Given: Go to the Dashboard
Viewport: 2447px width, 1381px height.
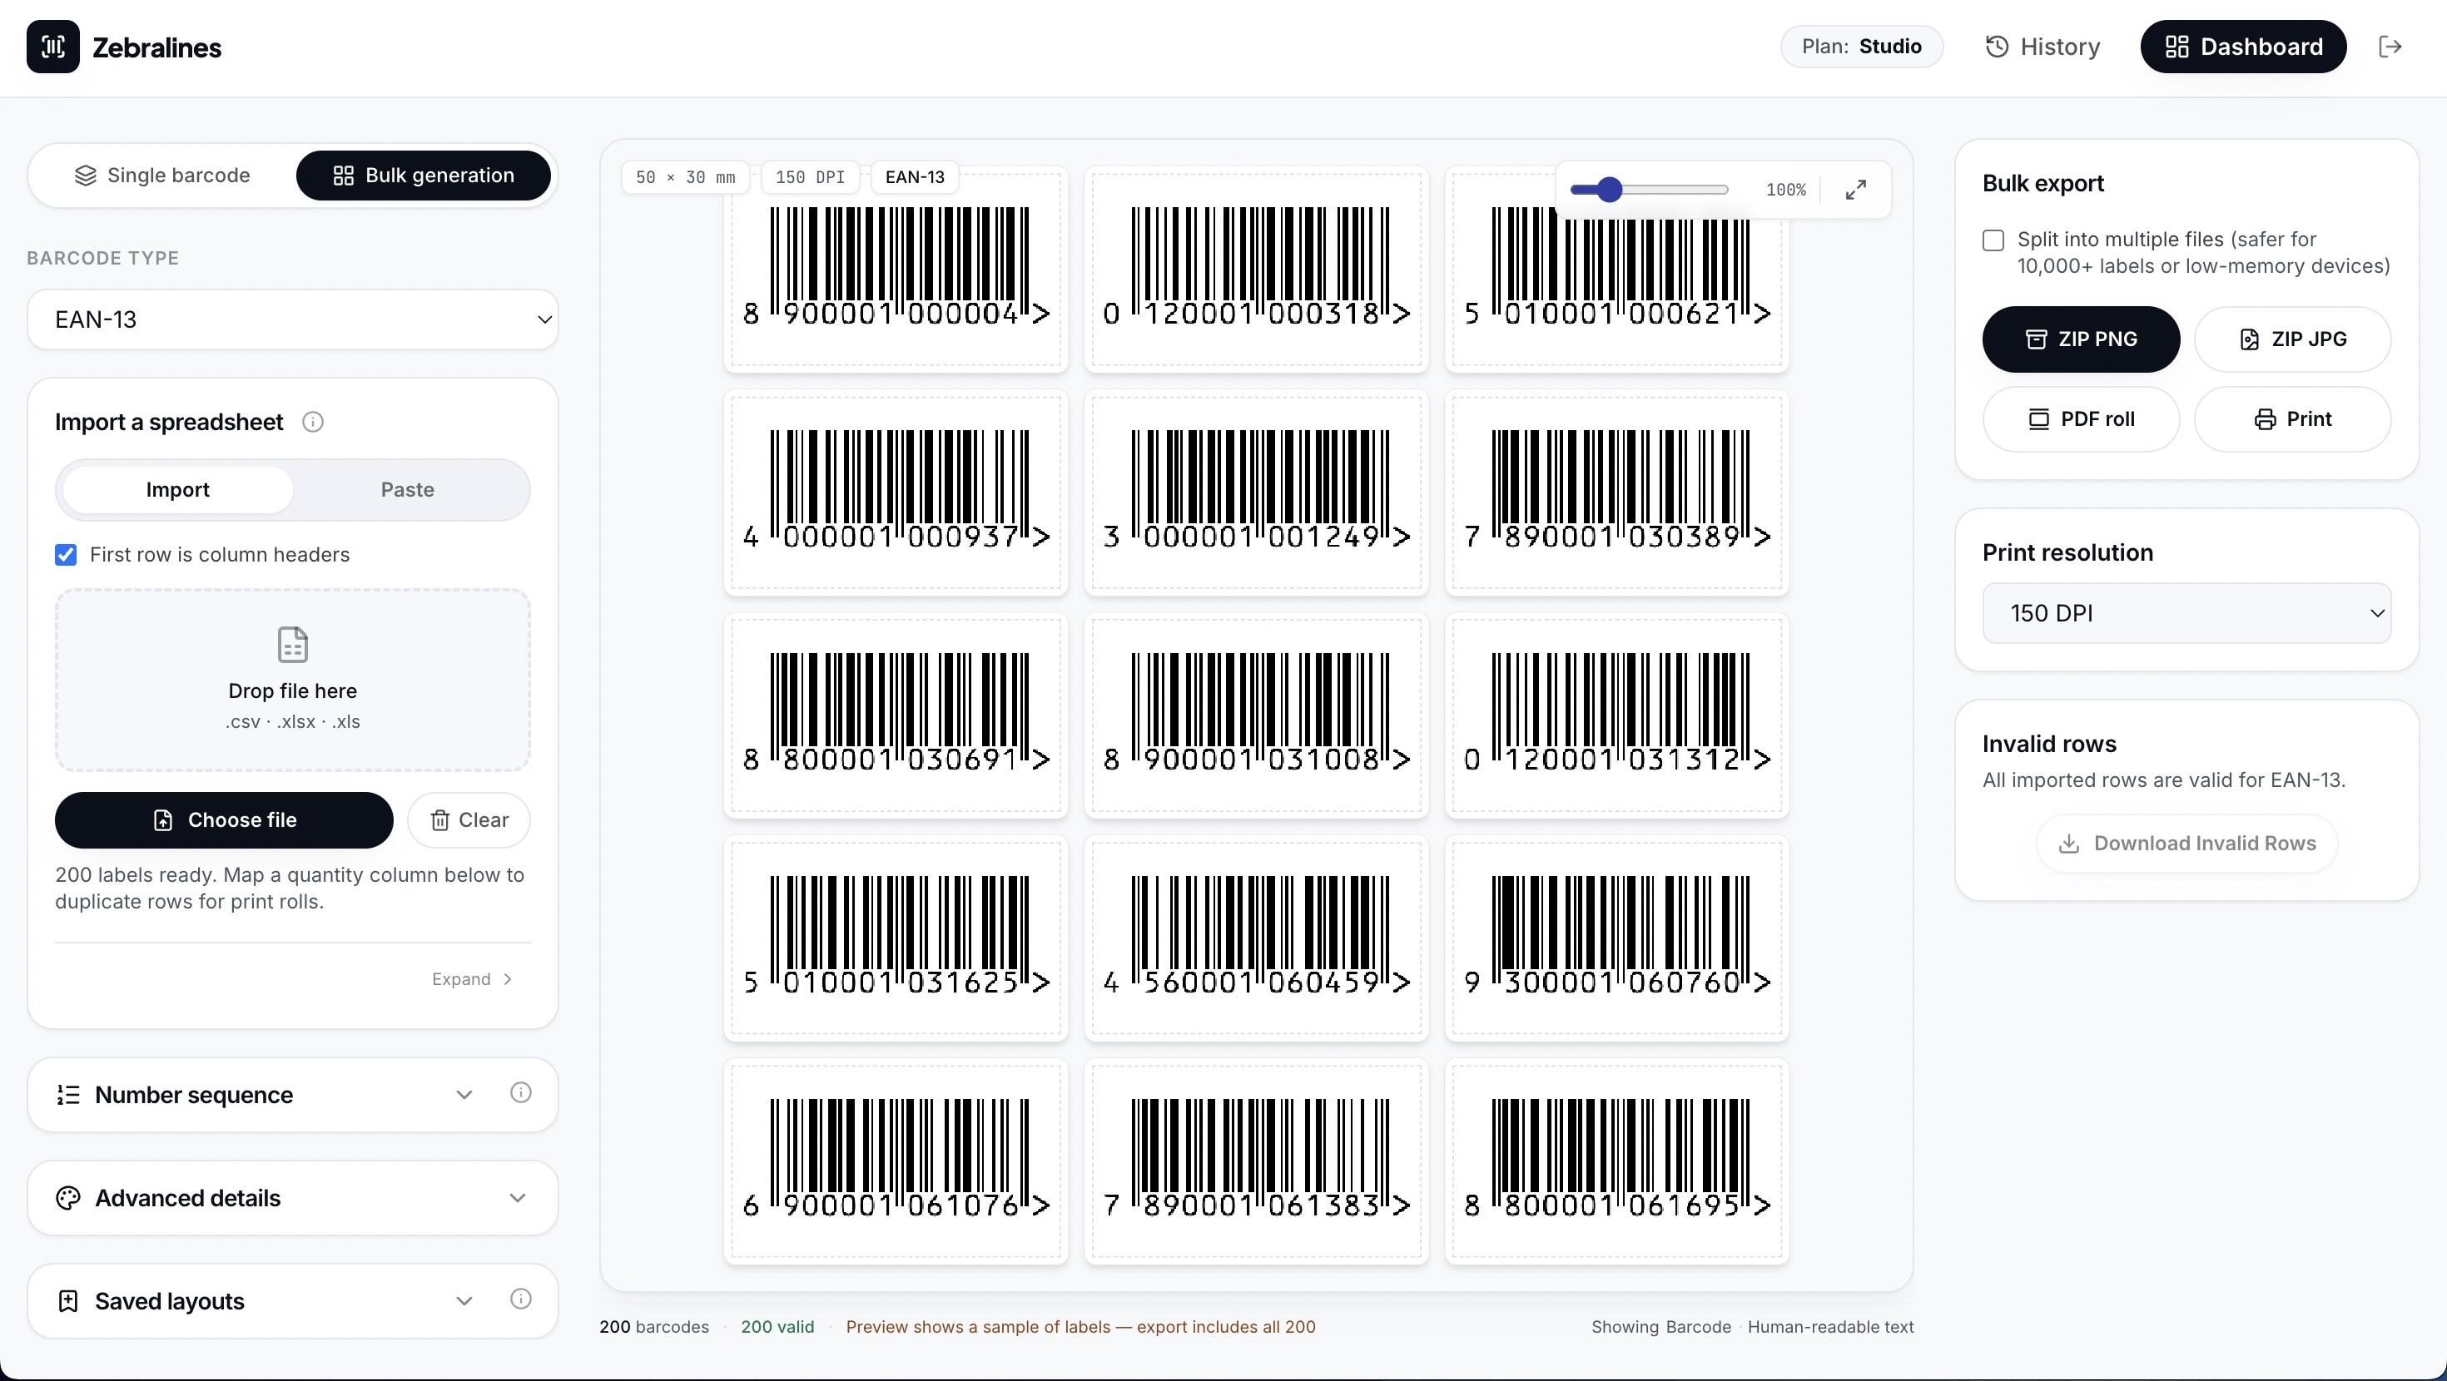Looking at the screenshot, I should [x=2243, y=47].
